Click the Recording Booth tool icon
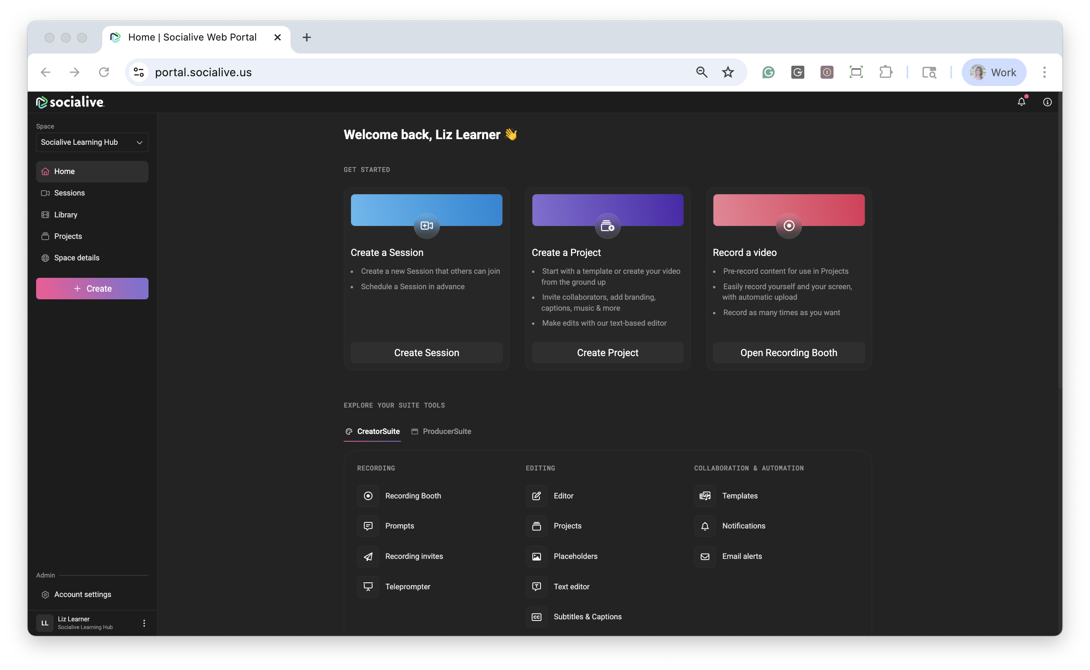1090x670 pixels. point(368,496)
